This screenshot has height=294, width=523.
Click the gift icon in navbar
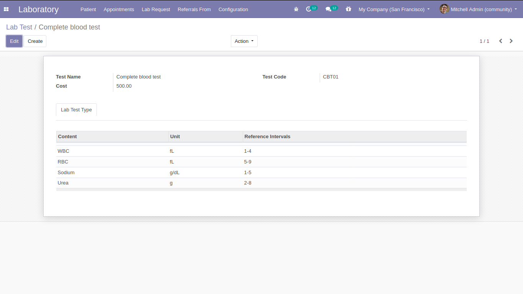348,9
